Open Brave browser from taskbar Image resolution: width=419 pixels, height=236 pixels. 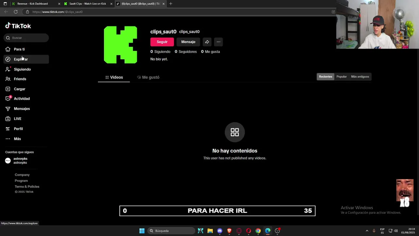coord(229,231)
